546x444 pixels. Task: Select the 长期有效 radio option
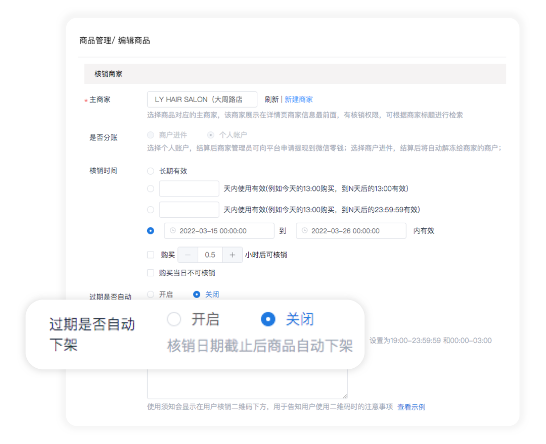[151, 171]
